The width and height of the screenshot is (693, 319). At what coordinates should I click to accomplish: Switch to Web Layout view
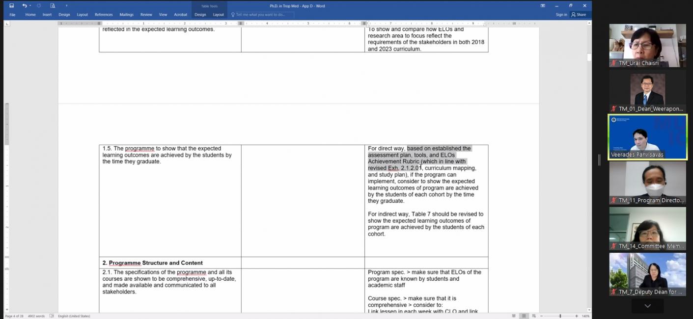coord(534,316)
